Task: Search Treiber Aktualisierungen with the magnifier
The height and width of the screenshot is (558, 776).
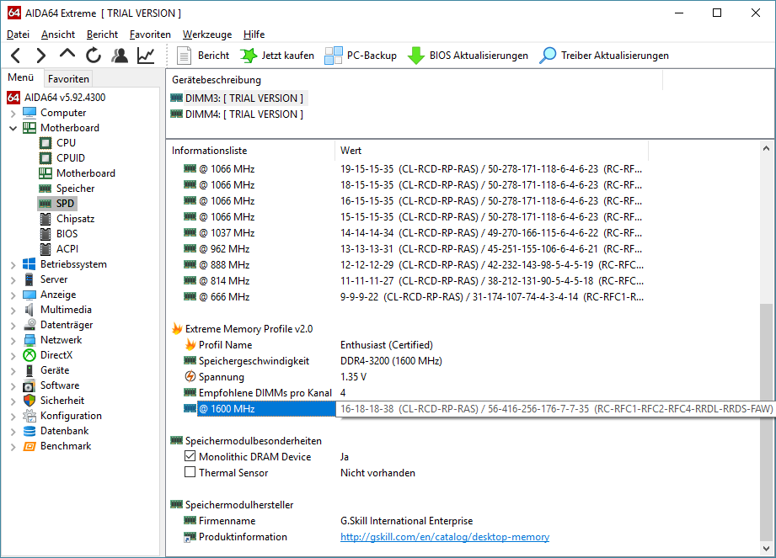Action: tap(604, 56)
